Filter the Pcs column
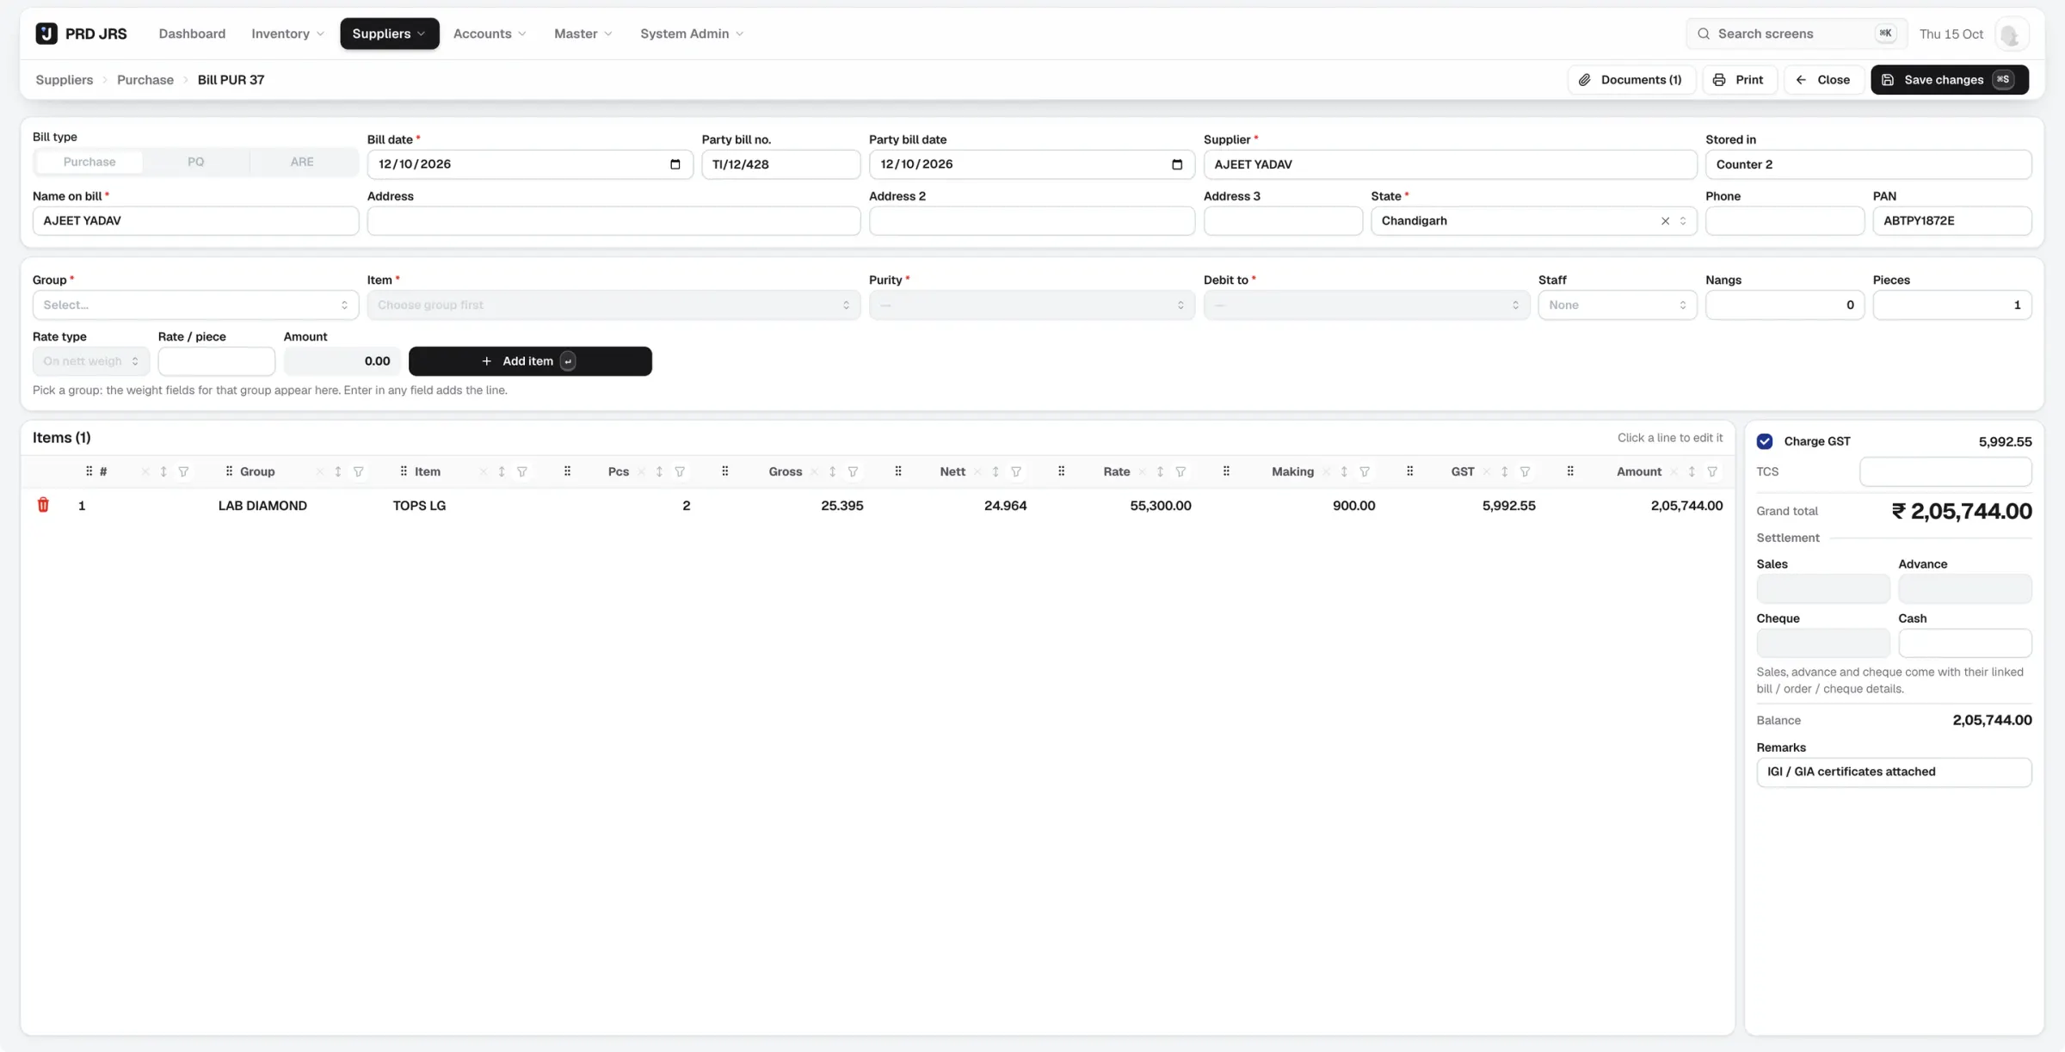This screenshot has height=1052, width=2065. tap(680, 471)
